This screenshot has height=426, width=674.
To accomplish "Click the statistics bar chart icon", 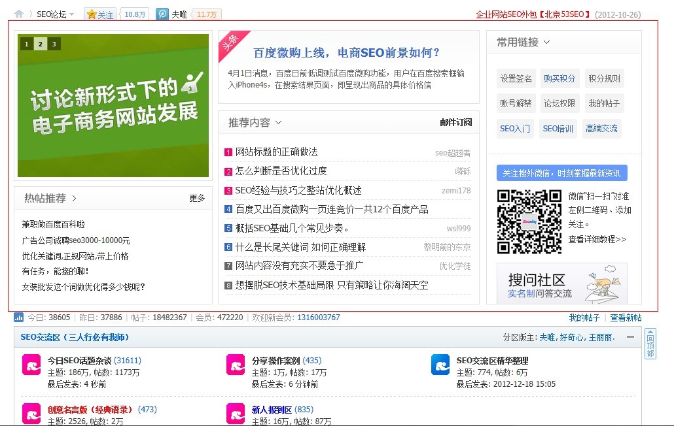I will (x=19, y=318).
